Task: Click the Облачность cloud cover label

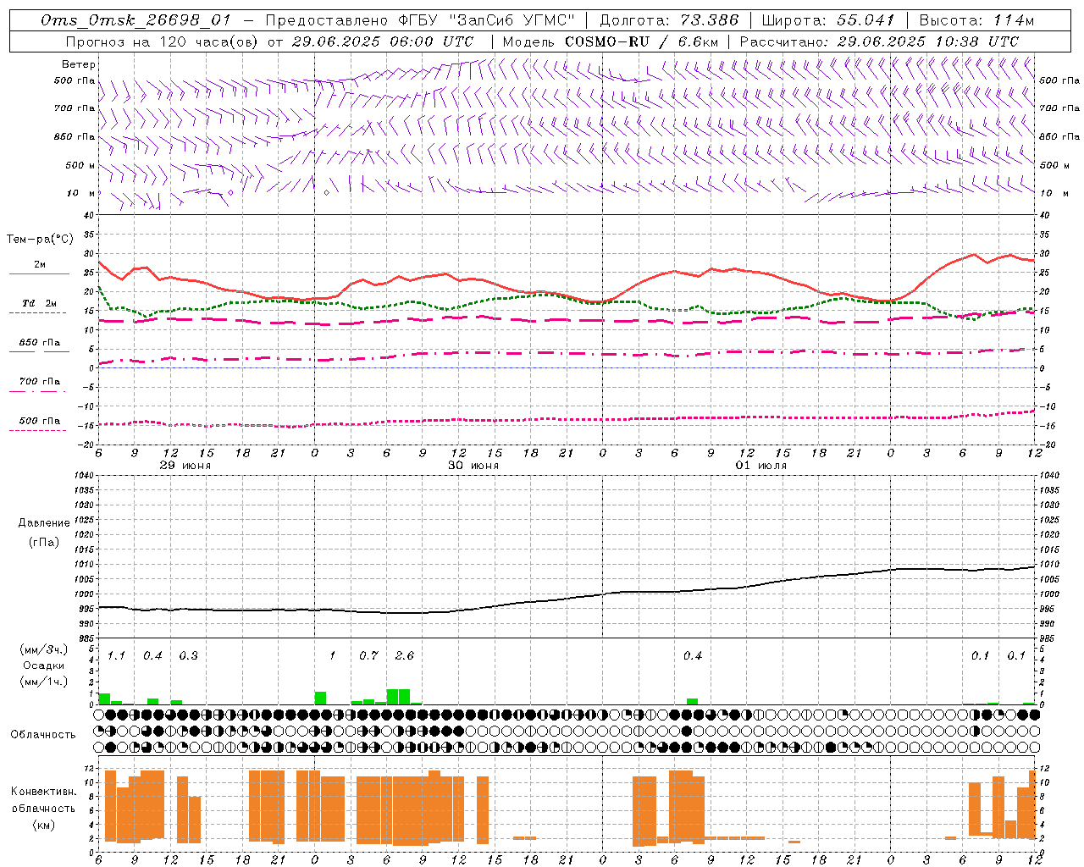Action: (x=43, y=734)
